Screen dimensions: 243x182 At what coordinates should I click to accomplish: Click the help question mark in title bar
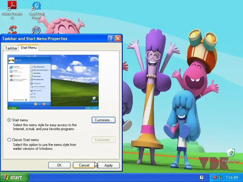coord(111,39)
